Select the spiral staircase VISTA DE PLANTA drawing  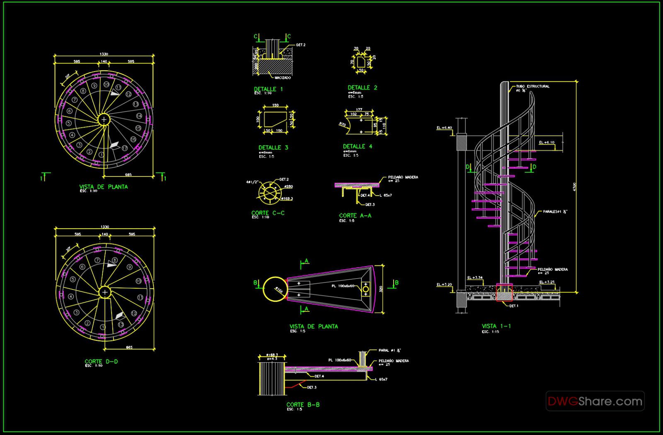click(x=104, y=120)
